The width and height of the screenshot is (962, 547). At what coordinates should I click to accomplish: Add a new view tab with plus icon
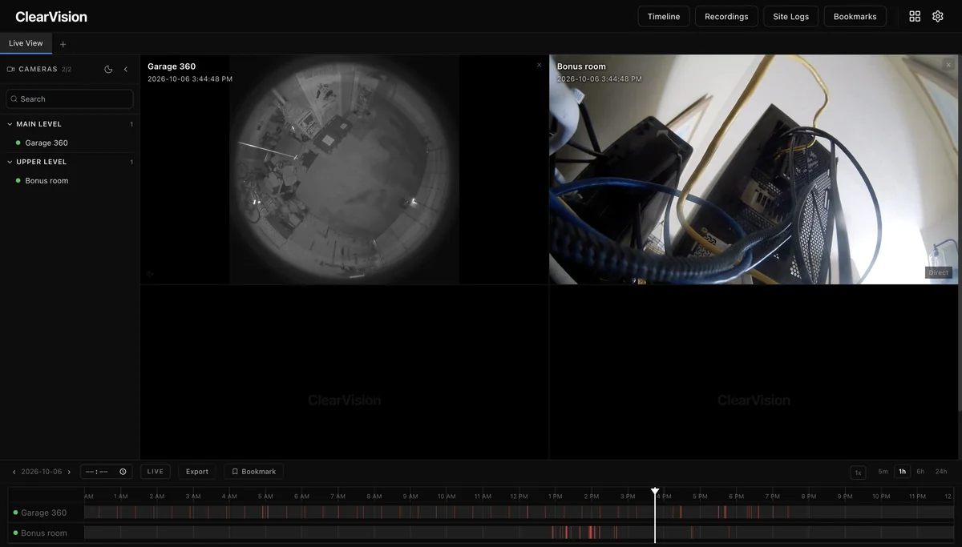coord(63,44)
